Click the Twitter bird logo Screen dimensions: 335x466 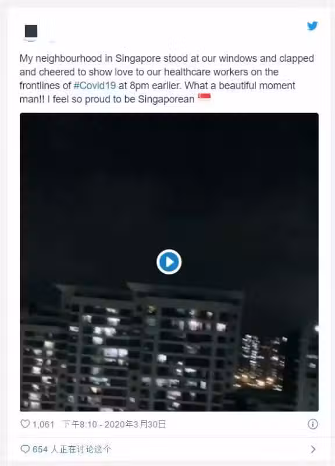tap(312, 26)
